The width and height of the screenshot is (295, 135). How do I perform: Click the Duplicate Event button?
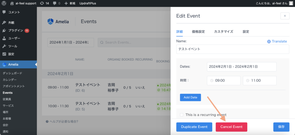coord(194,127)
